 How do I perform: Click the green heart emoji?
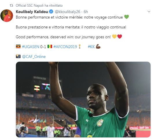click(127, 17)
